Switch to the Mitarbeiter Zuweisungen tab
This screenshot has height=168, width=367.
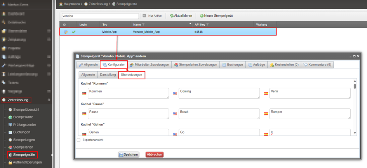tap(149, 65)
